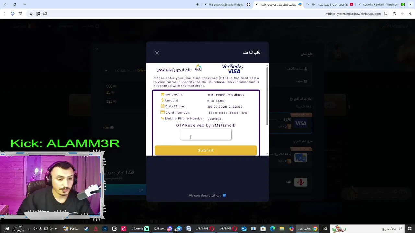Open CapCut from taskbar
This screenshot has width=415, height=233.
click(114, 229)
